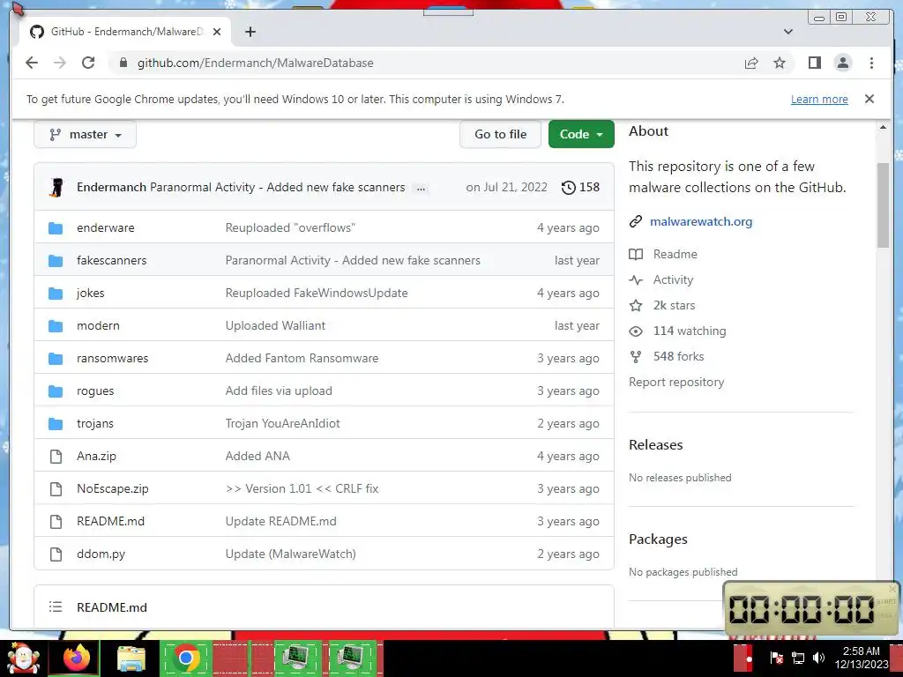Click the padlock site info icon
903x677 pixels.
[x=123, y=63]
